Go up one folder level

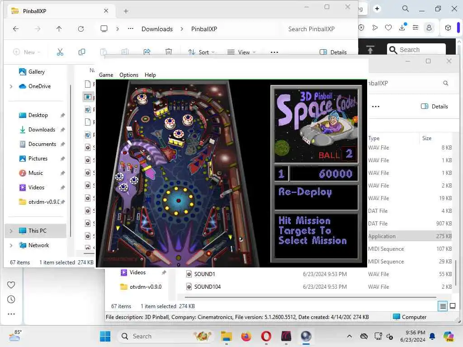click(59, 28)
